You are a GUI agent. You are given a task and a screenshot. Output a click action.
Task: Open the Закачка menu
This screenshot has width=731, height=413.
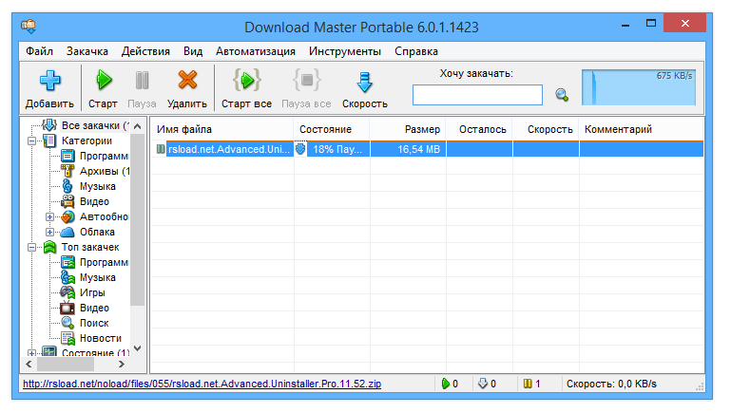(x=87, y=51)
